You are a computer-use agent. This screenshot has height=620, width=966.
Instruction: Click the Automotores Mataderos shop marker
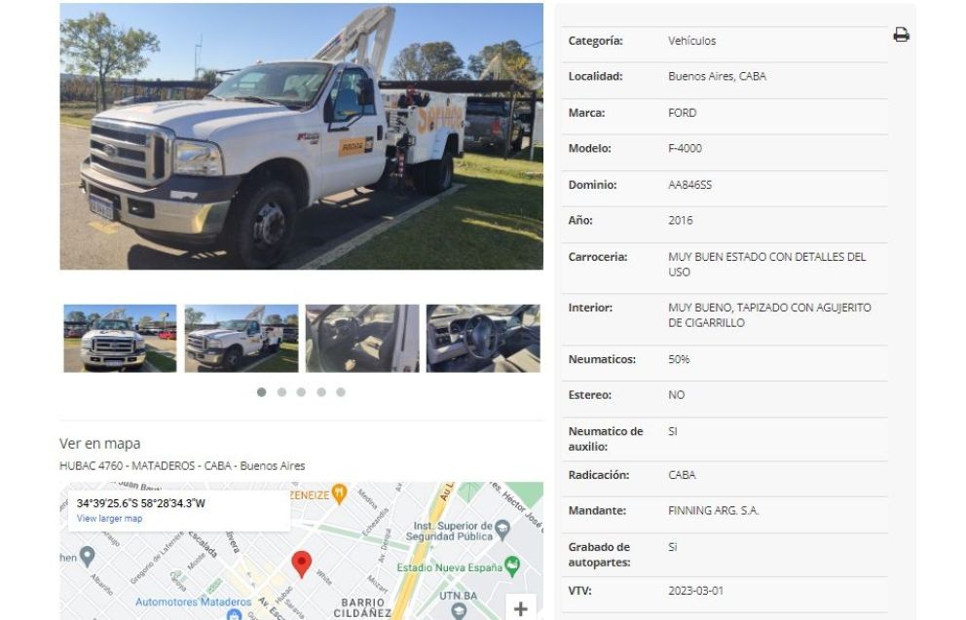(234, 614)
